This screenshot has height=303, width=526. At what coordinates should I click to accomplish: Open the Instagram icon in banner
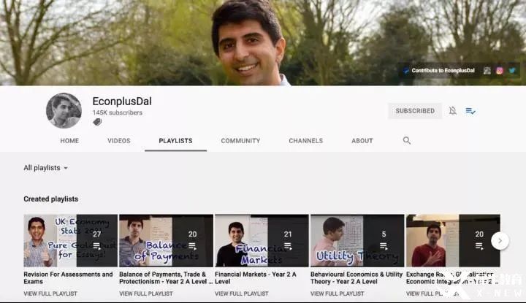coord(500,70)
